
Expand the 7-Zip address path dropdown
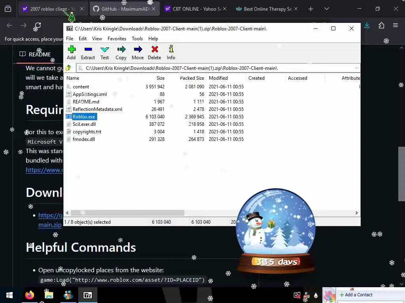coord(357,68)
